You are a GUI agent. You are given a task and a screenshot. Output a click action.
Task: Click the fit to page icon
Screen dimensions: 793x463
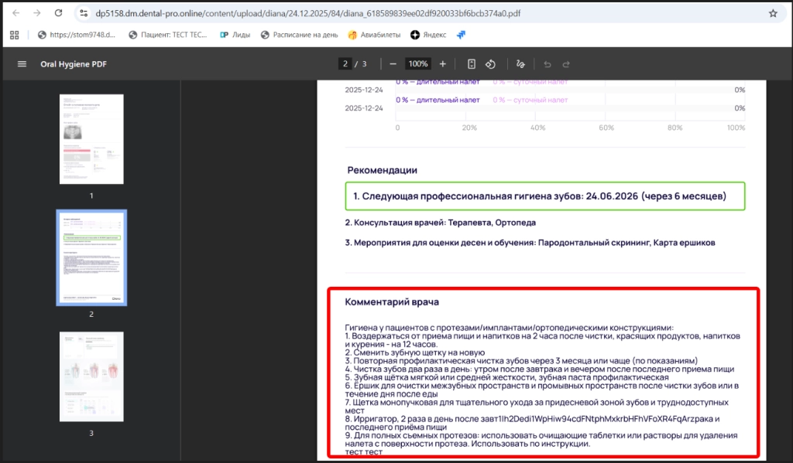click(471, 64)
